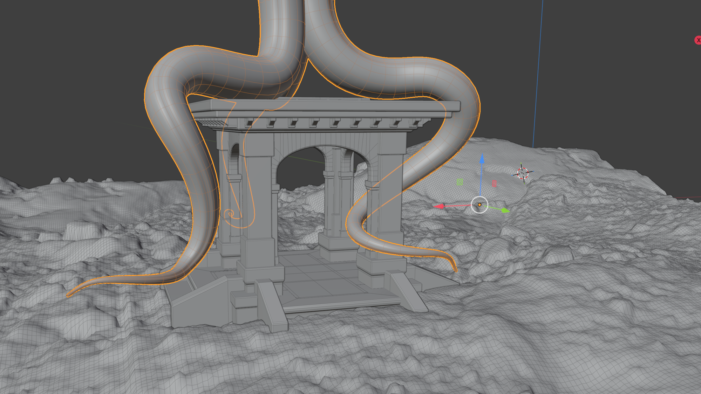This screenshot has width=701, height=394.
Task: Click the red square plane handle of gizmo
Action: (494, 183)
